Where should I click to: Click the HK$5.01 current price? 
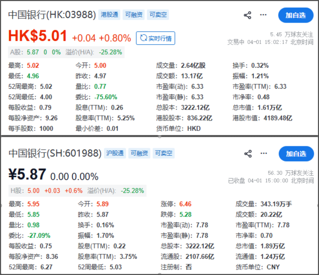[38, 36]
